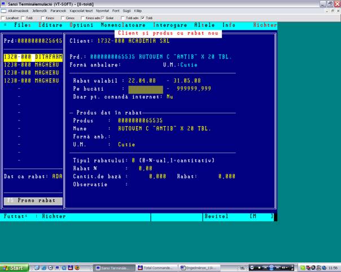341x272 pixels.
Task: Open the Súgó help menu
Action: [126, 11]
